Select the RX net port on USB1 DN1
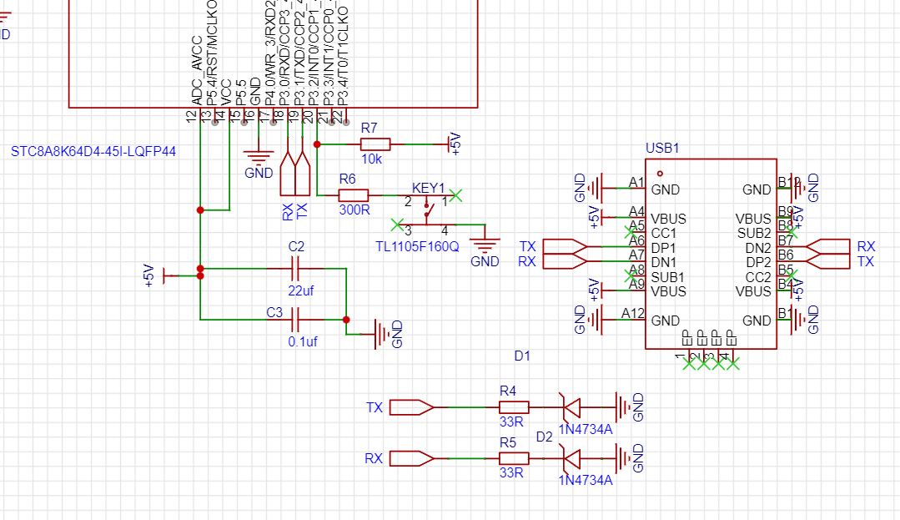The height and width of the screenshot is (520, 900). click(x=565, y=261)
